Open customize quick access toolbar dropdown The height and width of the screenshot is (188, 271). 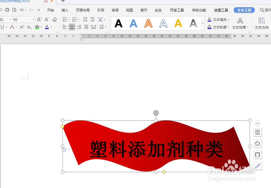[39, 10]
